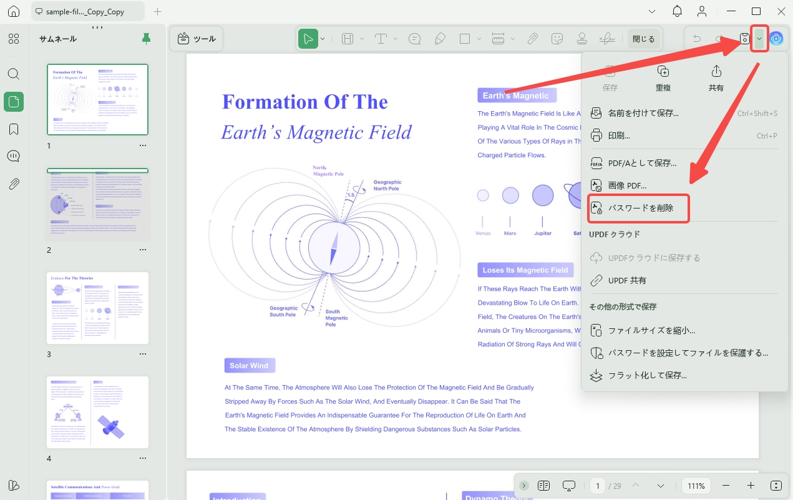Select the measurement ruler tool
The width and height of the screenshot is (793, 500).
point(498,39)
